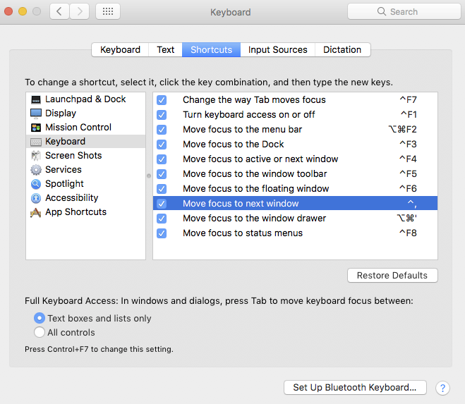
Task: Disable Turn keyboard access on or off
Action: coord(162,115)
